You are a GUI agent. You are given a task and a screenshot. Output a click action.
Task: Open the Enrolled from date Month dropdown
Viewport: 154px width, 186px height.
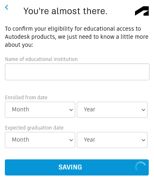(x=40, y=110)
